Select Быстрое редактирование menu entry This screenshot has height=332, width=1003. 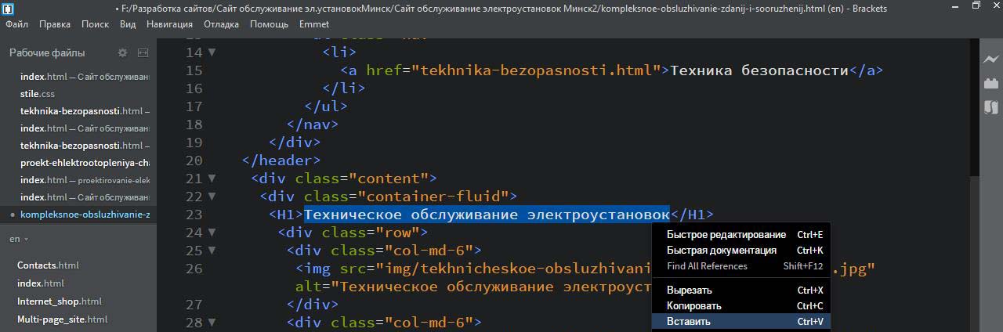pyautogui.click(x=726, y=235)
